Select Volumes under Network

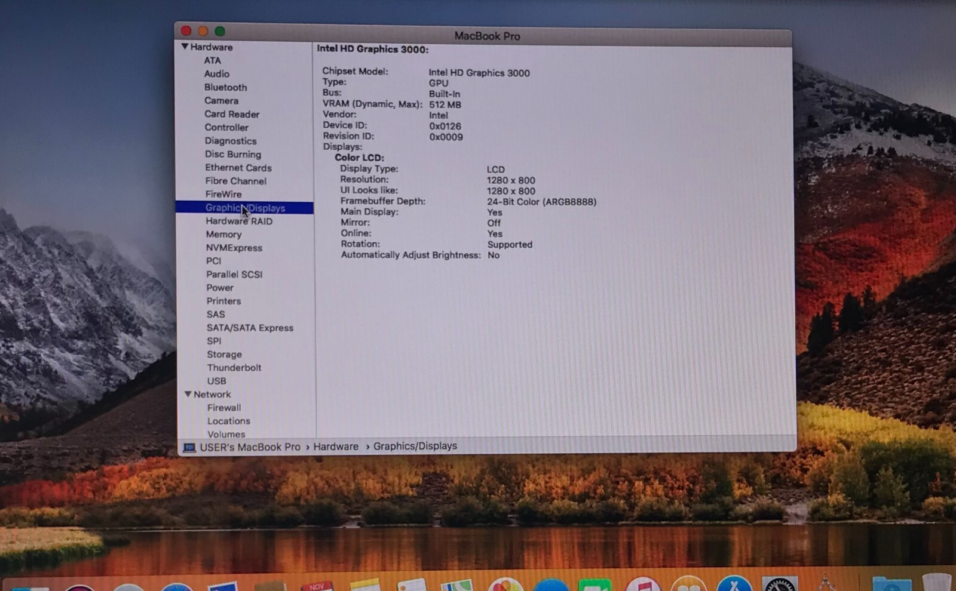226,434
